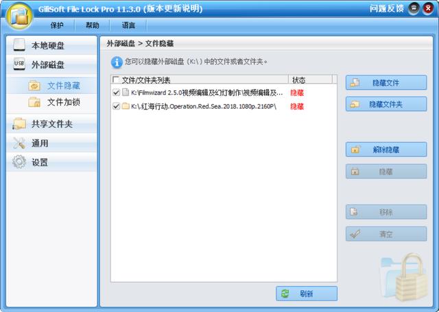Open the 文件隐藏 sub-item

(x=51, y=86)
